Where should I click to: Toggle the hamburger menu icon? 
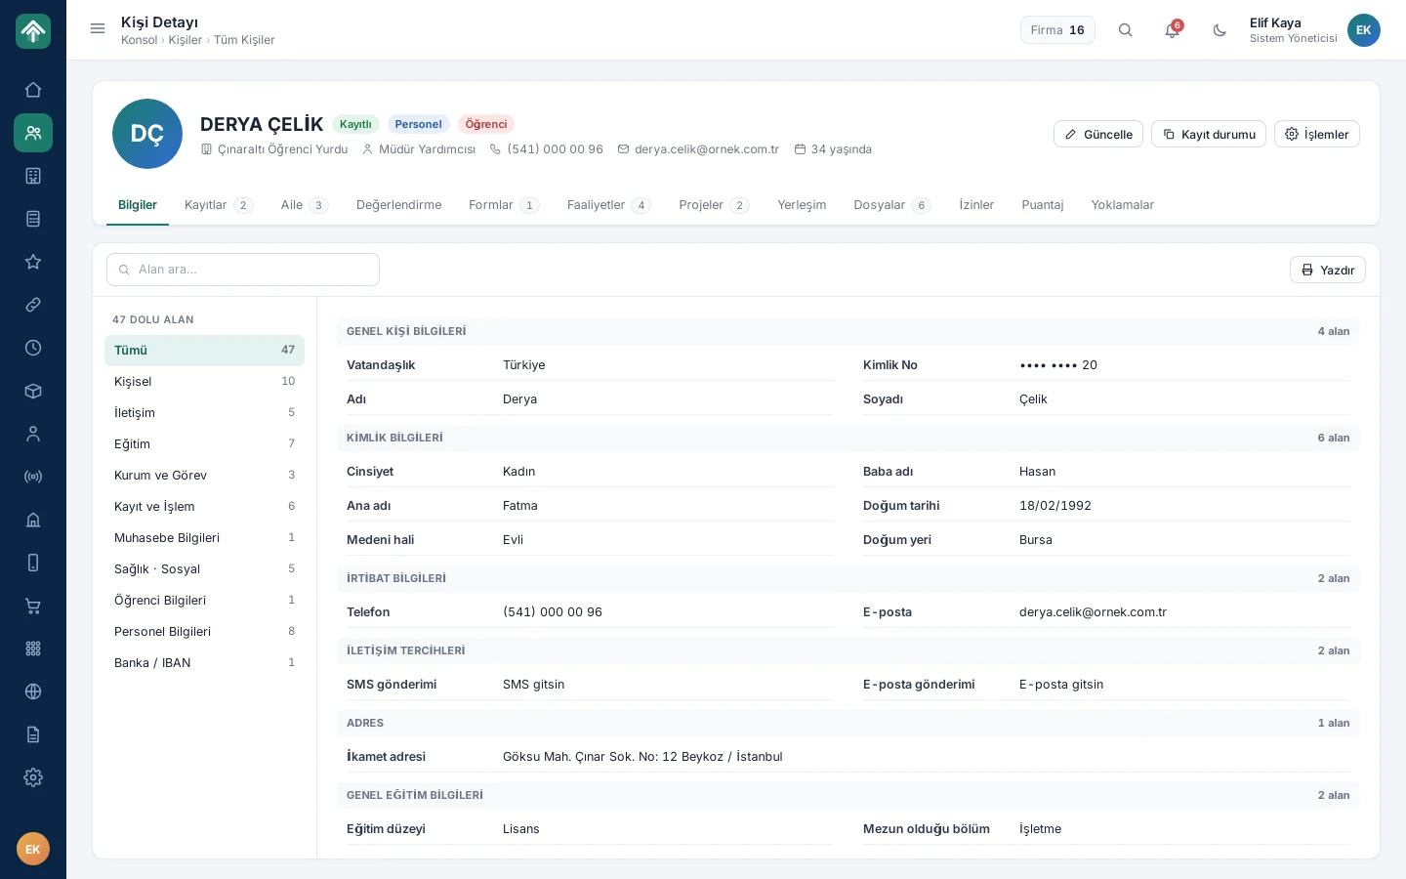(x=98, y=29)
